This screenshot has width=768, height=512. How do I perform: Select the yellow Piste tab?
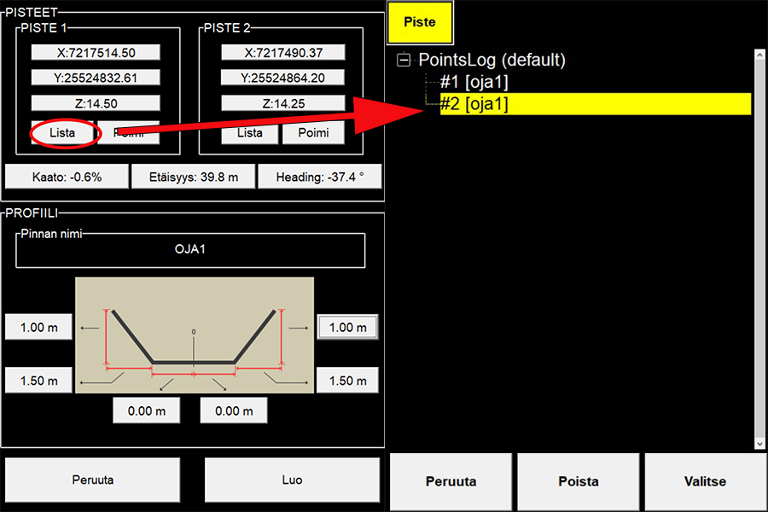tap(419, 22)
